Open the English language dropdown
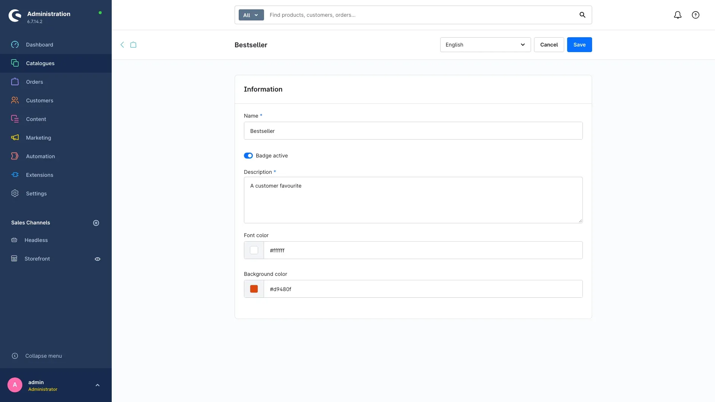The image size is (715, 402). [486, 45]
